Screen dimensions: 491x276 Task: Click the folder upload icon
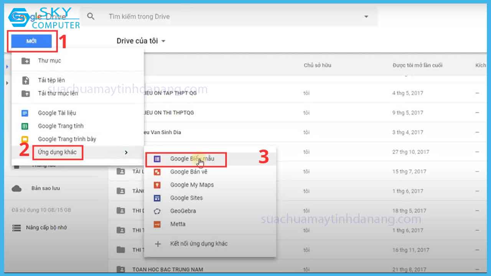point(26,93)
